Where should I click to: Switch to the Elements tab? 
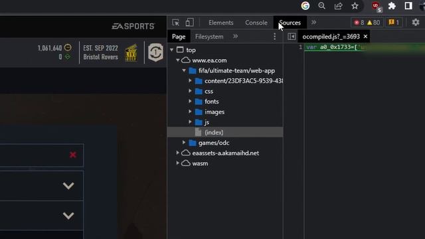click(x=221, y=23)
